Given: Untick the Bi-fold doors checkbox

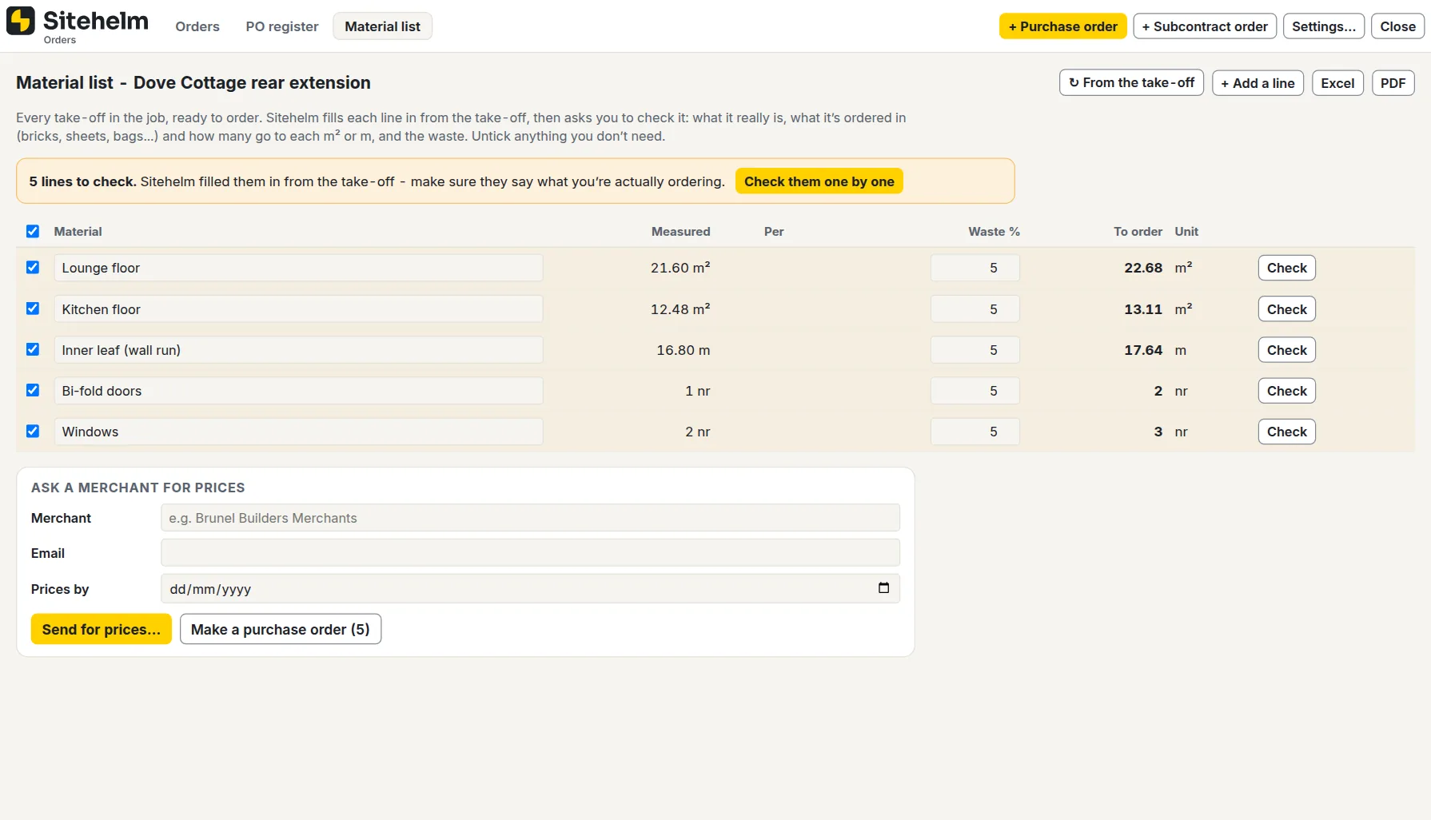Looking at the screenshot, I should (x=33, y=390).
